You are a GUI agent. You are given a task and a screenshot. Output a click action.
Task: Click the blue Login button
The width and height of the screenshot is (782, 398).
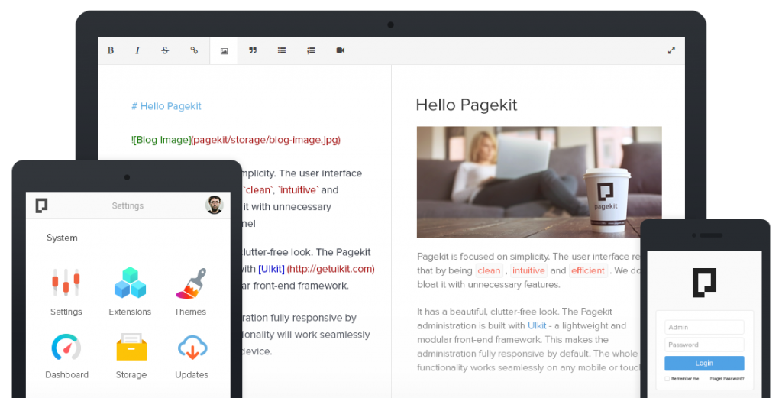pos(704,363)
